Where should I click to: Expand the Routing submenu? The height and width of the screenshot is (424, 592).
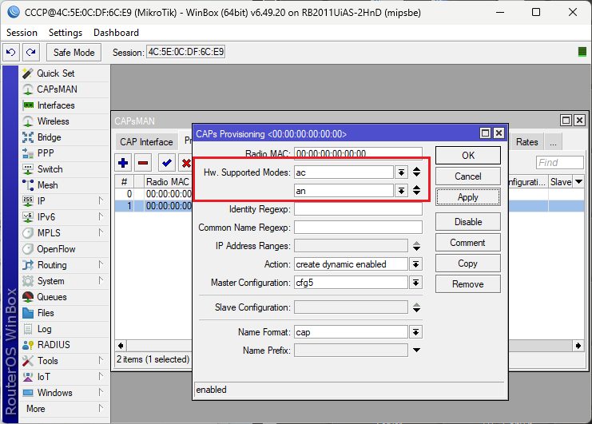(x=101, y=264)
